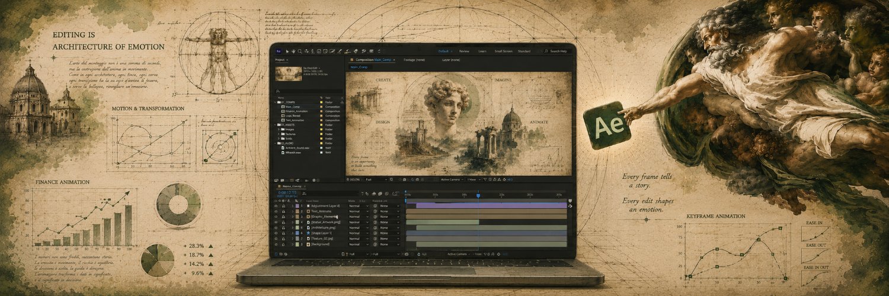This screenshot has height=296, width=889.
Task: Open the viewer Active Camera dropdown
Action: point(451,179)
